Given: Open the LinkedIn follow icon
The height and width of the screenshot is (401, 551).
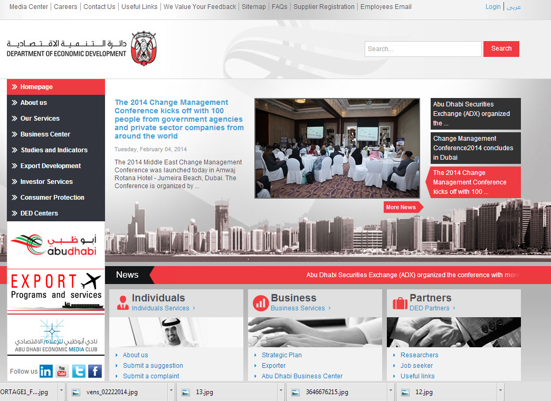Looking at the screenshot, I should tap(46, 371).
